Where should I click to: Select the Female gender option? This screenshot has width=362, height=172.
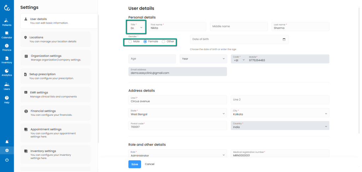coord(145,42)
